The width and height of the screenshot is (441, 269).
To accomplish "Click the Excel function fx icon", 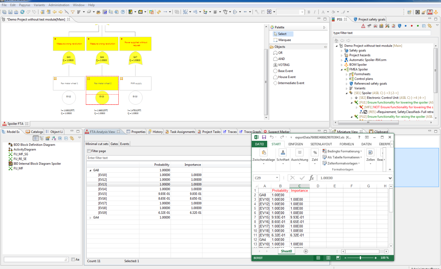I will pos(311,178).
